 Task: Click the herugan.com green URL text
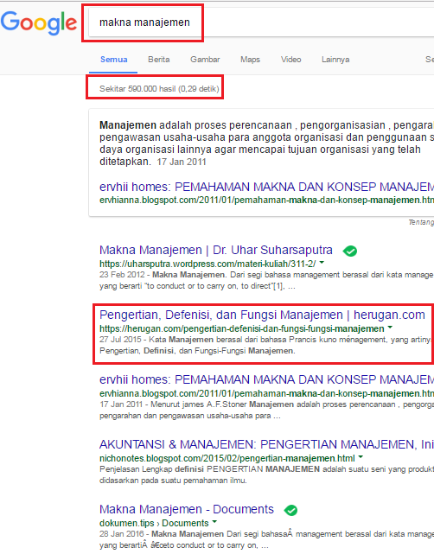242,328
